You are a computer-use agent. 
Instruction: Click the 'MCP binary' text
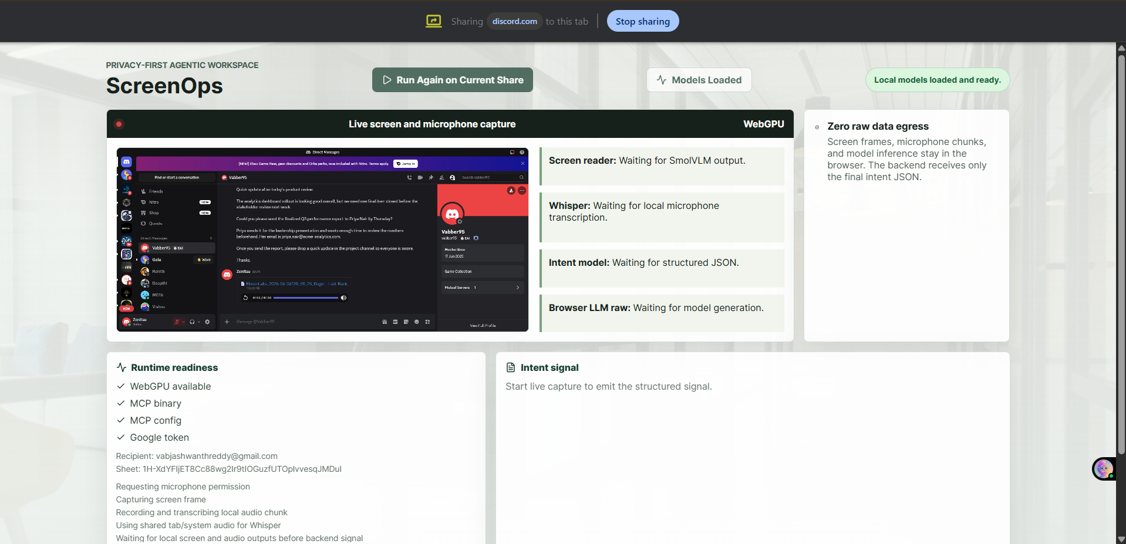tap(156, 403)
